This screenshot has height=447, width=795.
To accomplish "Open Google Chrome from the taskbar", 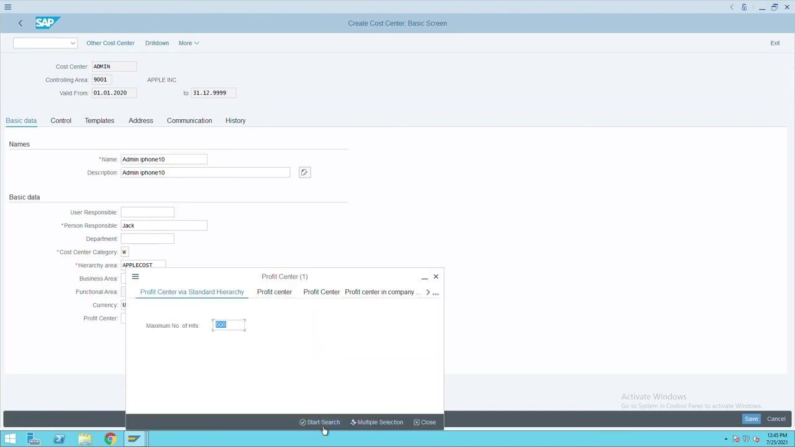I will click(110, 440).
